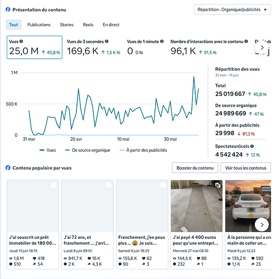Click info icon next to Nombre d'interactions
The image size is (275, 279).
[x=246, y=41]
